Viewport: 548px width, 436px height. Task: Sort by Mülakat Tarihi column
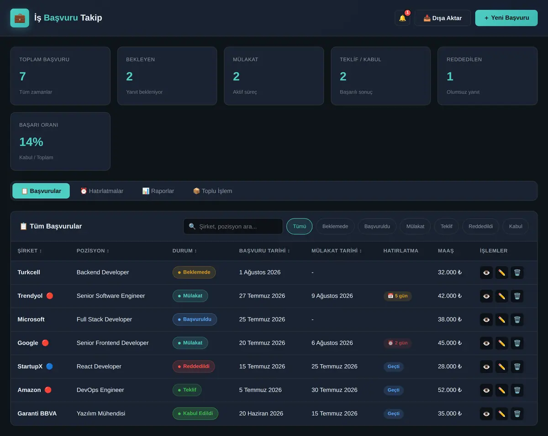[337, 251]
